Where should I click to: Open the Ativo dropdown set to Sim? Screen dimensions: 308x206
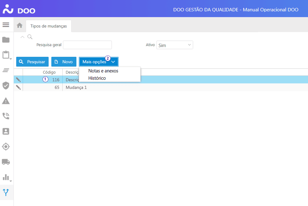(x=175, y=45)
